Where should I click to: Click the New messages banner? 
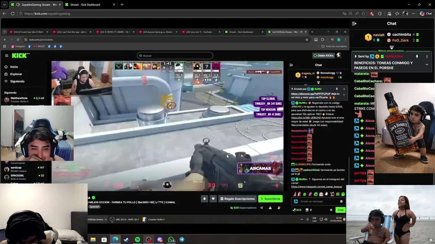click(391, 51)
